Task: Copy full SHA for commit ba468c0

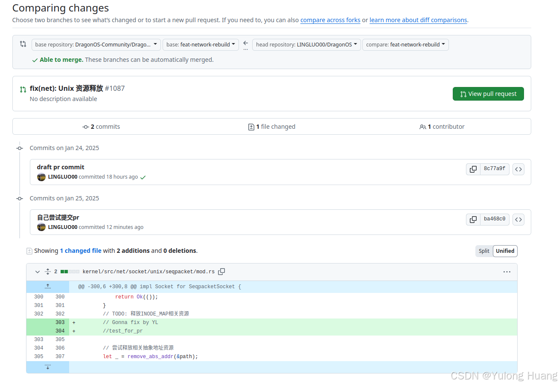Action: pos(473,220)
